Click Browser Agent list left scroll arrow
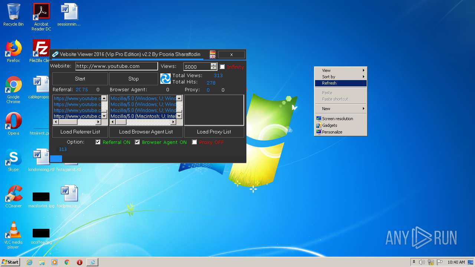 [113, 122]
